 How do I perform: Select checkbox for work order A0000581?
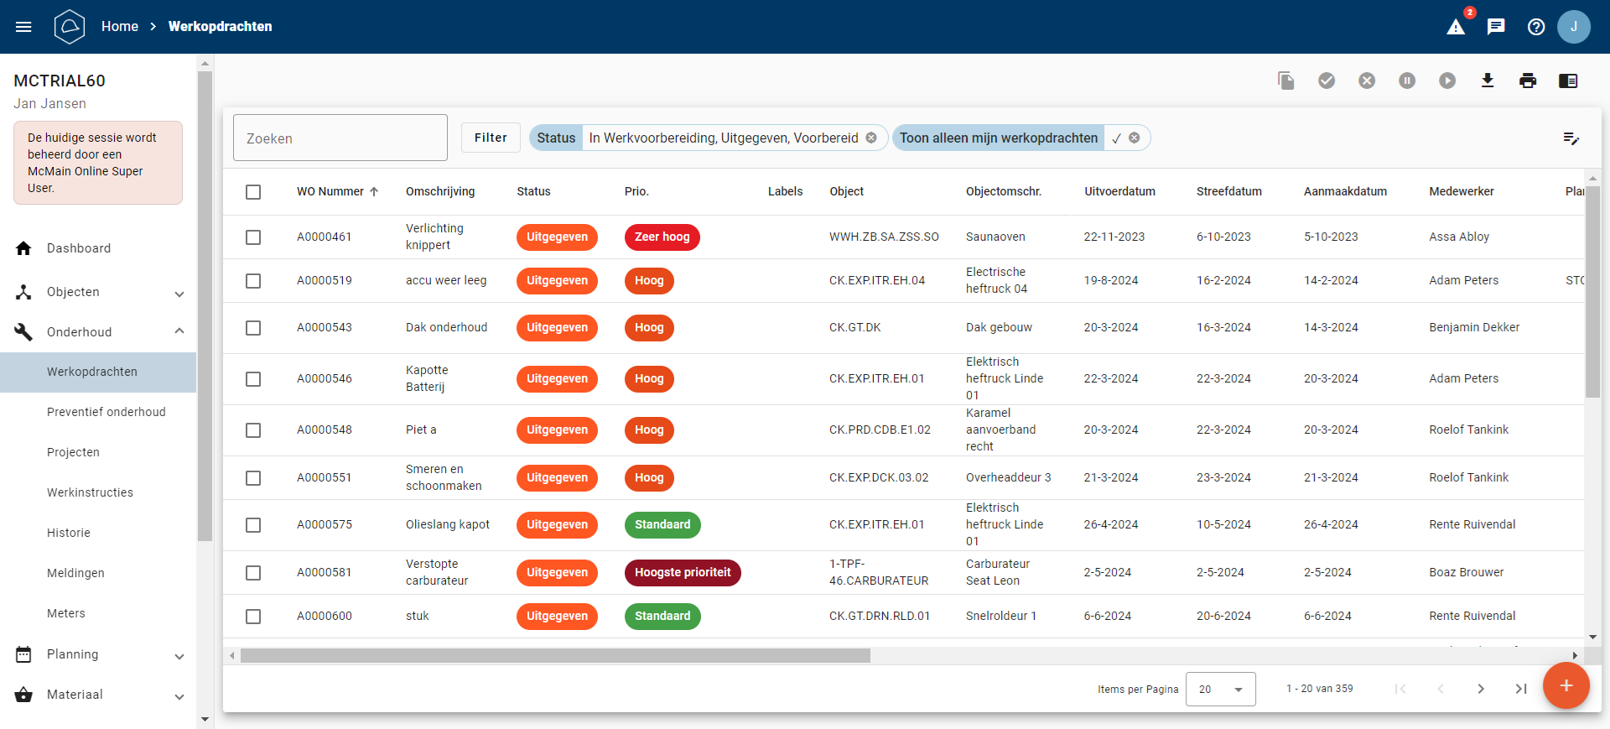[253, 573]
